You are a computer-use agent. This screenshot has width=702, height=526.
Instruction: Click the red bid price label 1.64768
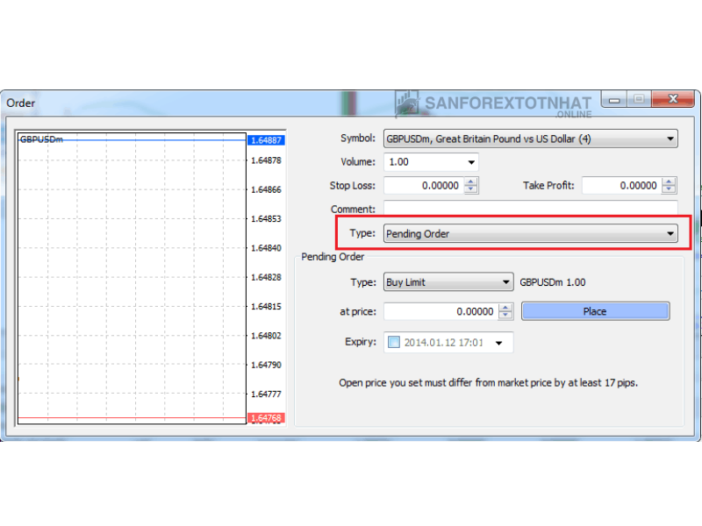pos(266,418)
